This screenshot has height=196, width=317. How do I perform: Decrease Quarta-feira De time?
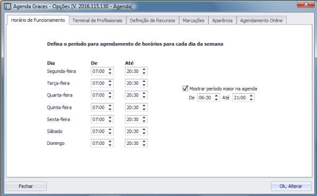pyautogui.click(x=110, y=97)
